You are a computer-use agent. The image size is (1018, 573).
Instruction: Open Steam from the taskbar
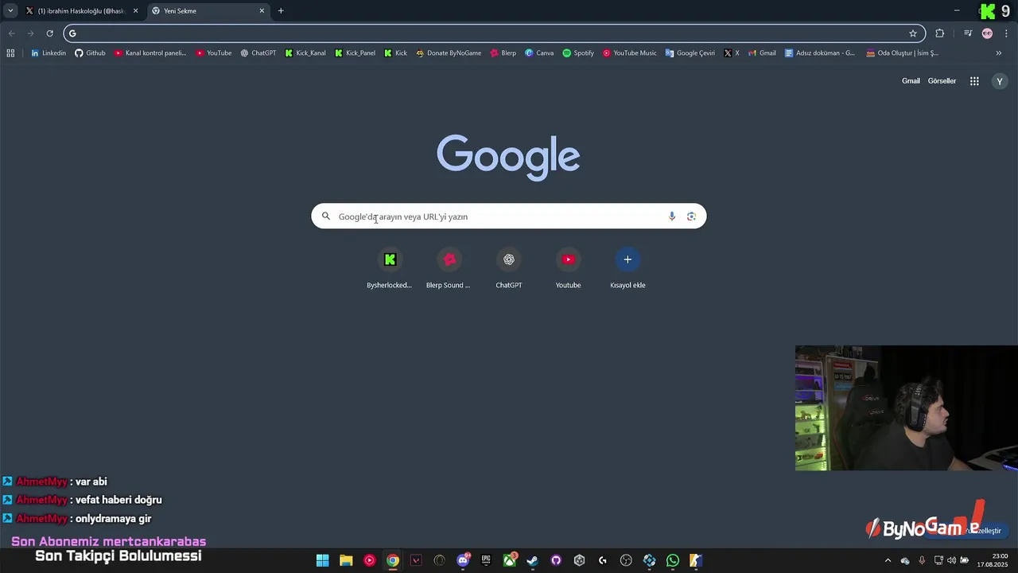[x=533, y=561]
